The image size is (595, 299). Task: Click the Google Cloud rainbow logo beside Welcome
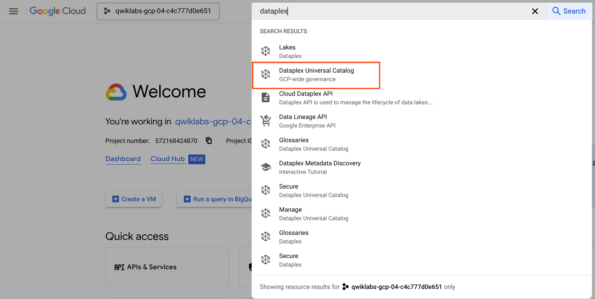click(116, 92)
